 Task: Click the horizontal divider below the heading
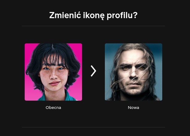(x=93, y=26)
